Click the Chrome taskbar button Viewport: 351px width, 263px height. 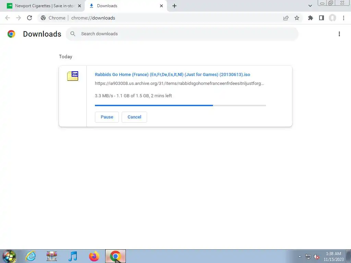(116, 256)
